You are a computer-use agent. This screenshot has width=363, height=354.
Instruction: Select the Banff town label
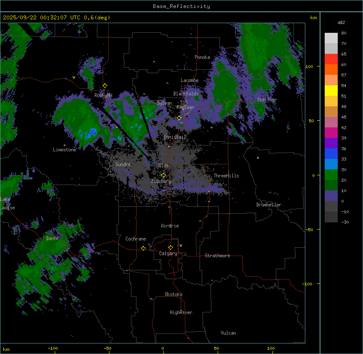click(52, 238)
